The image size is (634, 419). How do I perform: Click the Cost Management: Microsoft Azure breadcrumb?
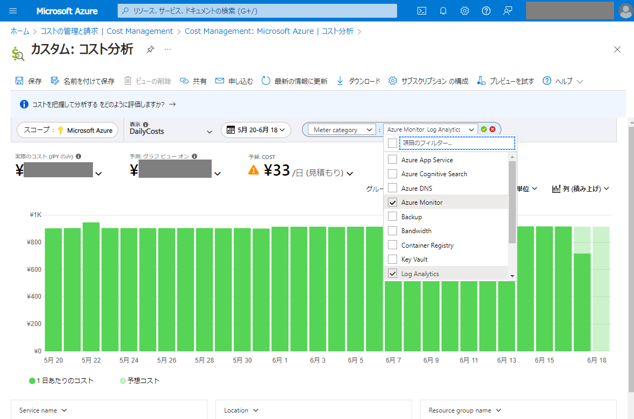(x=269, y=31)
